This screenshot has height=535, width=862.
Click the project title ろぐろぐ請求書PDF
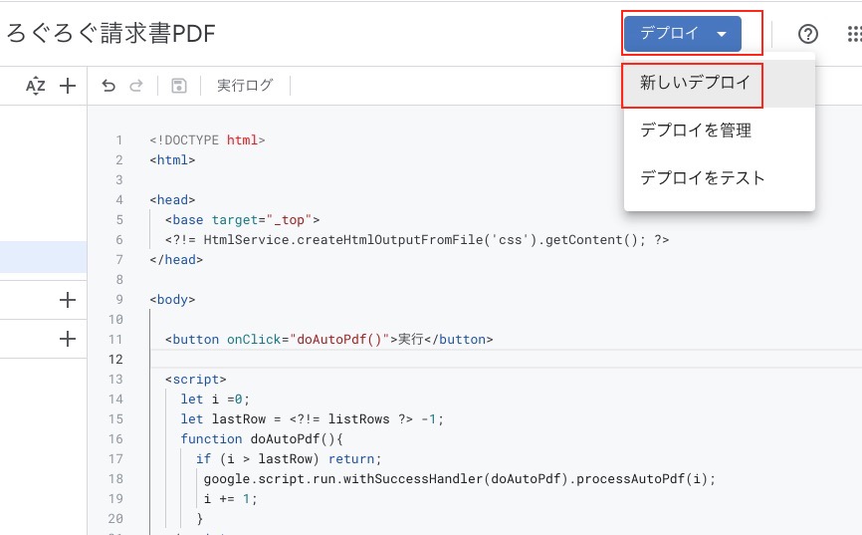coord(110,34)
